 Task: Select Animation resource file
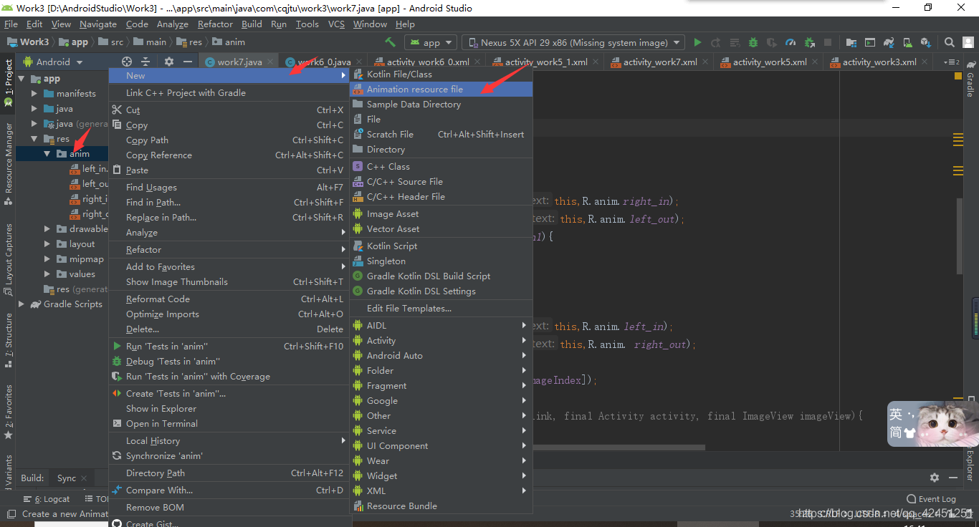coord(441,89)
